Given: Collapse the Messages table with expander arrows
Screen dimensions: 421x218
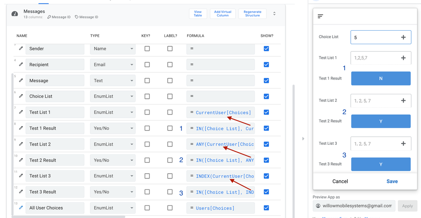Looking at the screenshot, I should pyautogui.click(x=274, y=13).
